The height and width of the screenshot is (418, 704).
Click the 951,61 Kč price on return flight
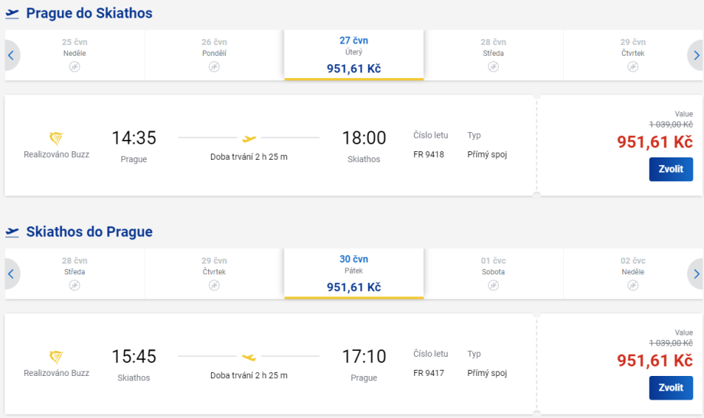[x=654, y=361]
